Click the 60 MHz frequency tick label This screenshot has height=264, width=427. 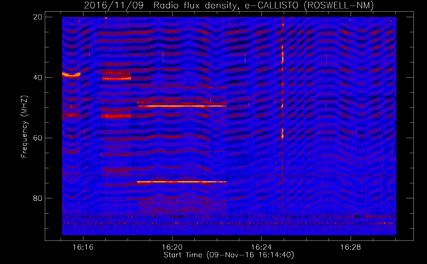pos(38,138)
